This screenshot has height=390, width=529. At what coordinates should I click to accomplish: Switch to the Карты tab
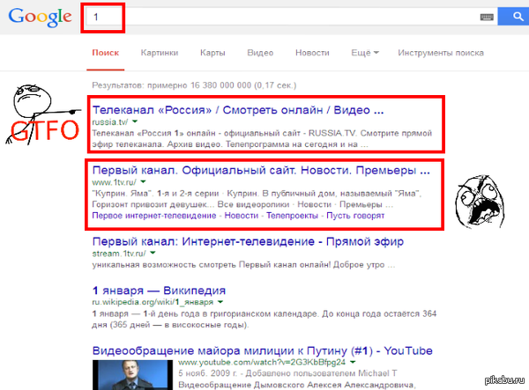point(212,53)
